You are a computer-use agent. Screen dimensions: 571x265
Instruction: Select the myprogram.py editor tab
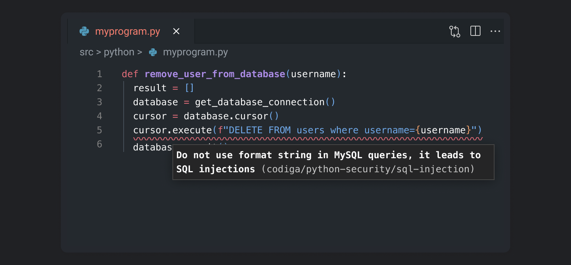(x=127, y=31)
